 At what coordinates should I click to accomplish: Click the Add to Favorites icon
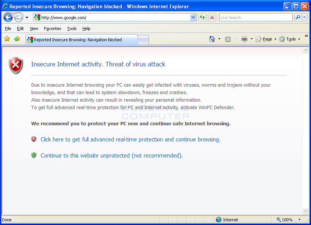[x=17, y=39]
